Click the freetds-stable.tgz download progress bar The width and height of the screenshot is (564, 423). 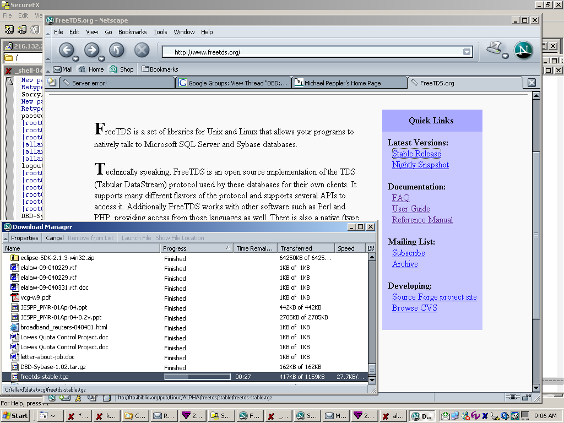pyautogui.click(x=197, y=377)
